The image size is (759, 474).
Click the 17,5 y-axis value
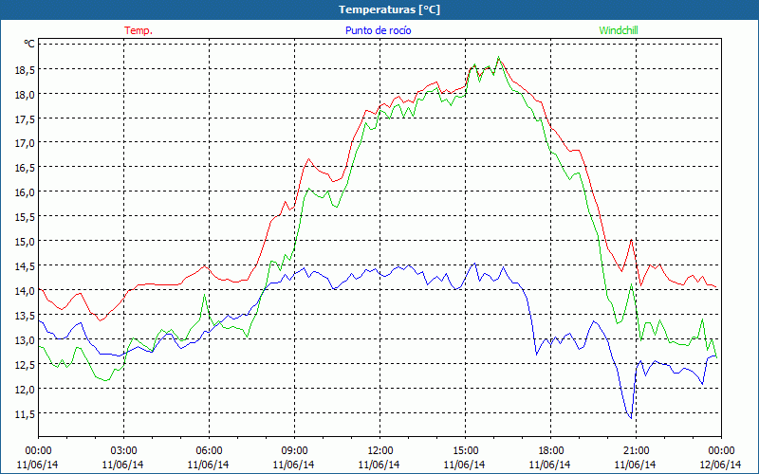25,119
